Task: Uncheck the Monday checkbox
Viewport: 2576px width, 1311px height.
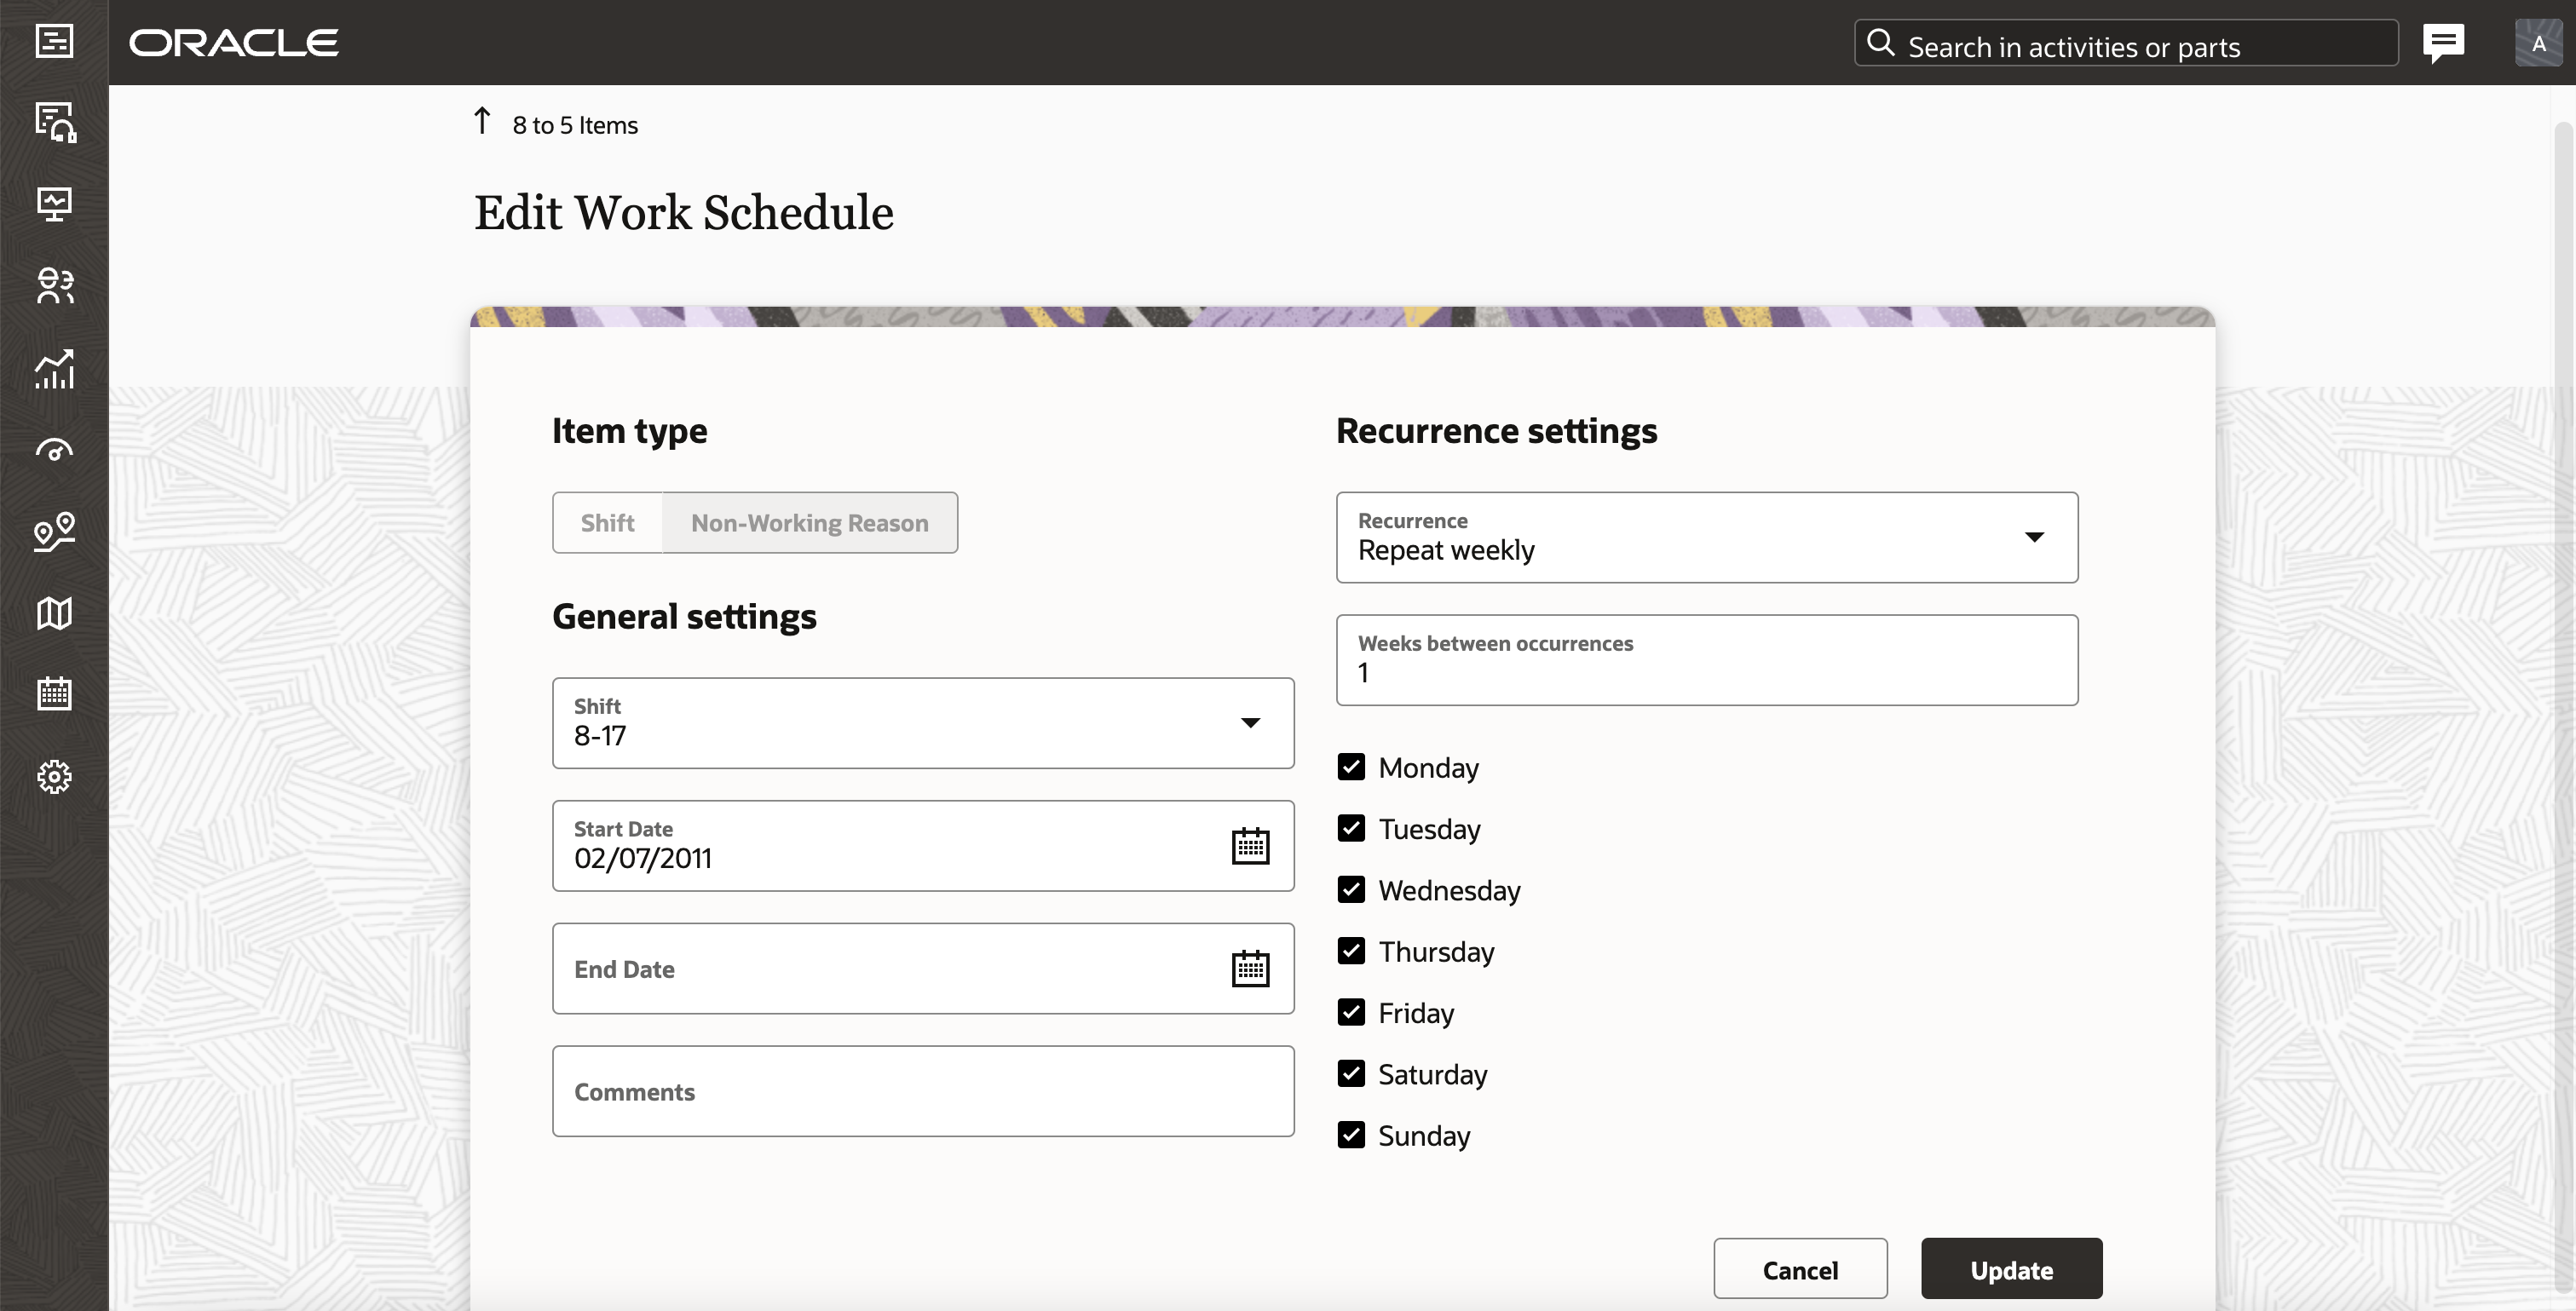Action: tap(1351, 767)
